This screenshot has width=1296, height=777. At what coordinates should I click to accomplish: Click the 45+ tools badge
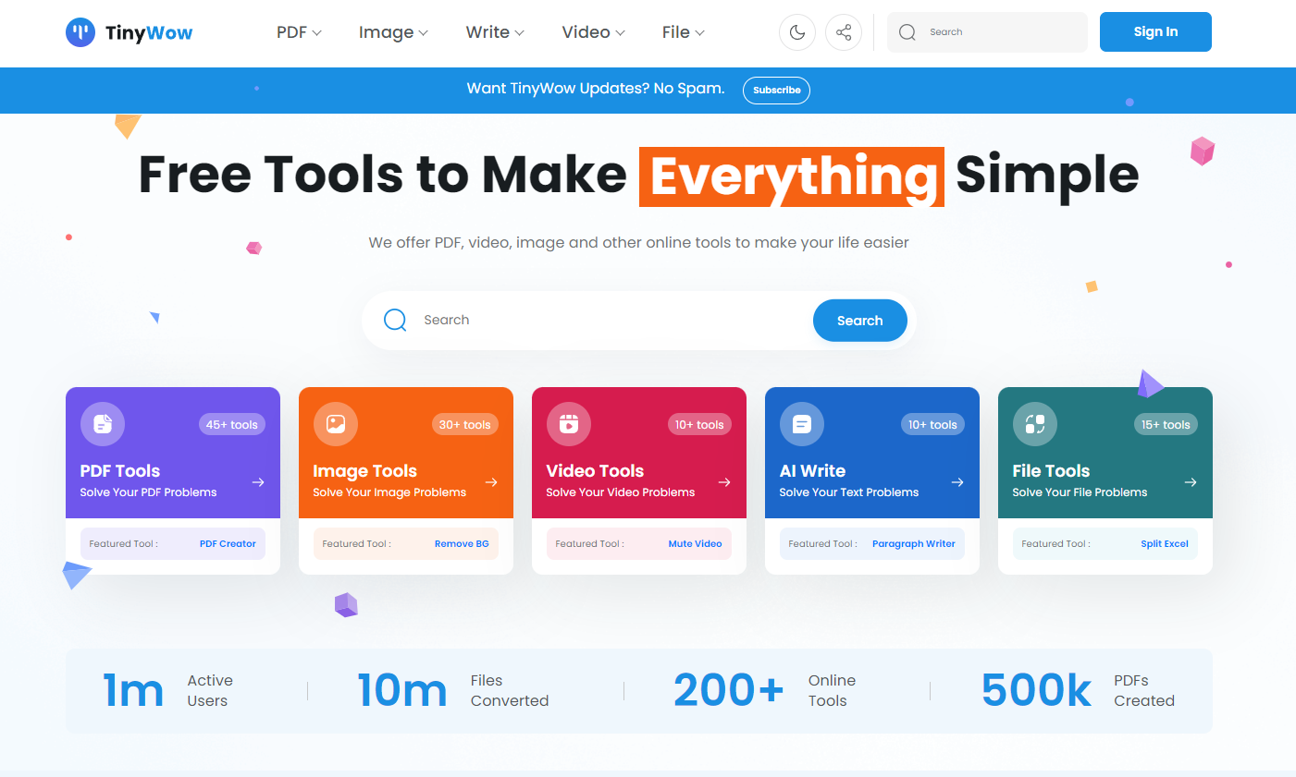[x=232, y=425]
